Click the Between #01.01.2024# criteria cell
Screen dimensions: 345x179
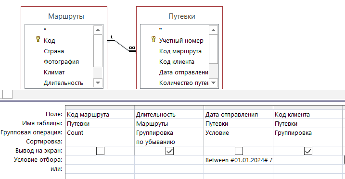[x=239, y=160]
